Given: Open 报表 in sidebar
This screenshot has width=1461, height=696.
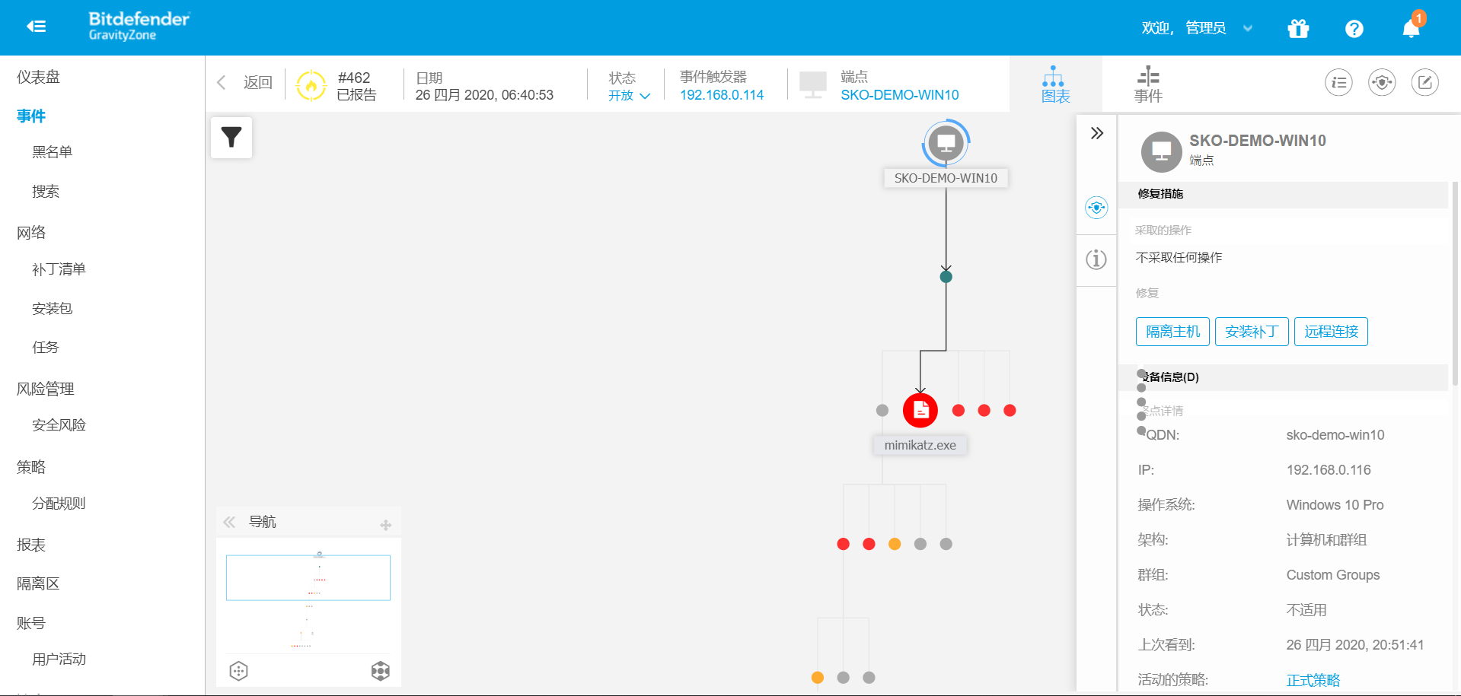Looking at the screenshot, I should coord(31,545).
